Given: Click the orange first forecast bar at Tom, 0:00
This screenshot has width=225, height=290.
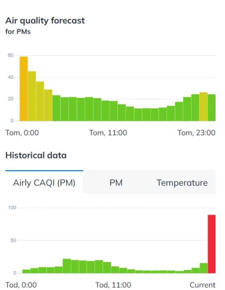Looking at the screenshot, I should point(24,89).
